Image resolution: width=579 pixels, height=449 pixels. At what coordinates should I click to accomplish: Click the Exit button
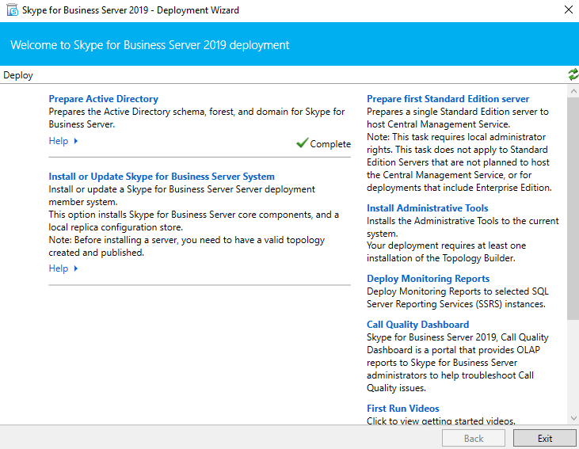[545, 438]
